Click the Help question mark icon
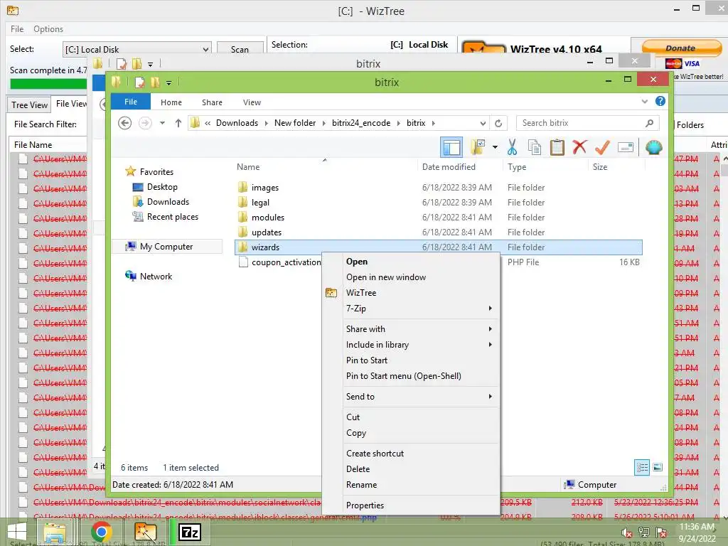This screenshot has width=728, height=546. click(660, 101)
